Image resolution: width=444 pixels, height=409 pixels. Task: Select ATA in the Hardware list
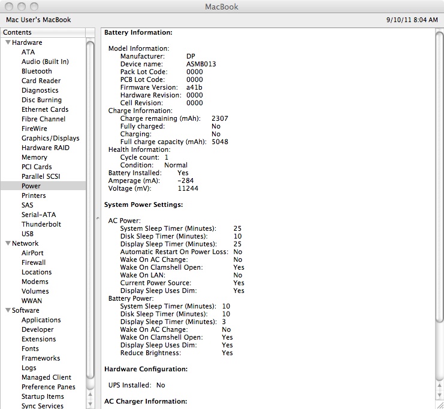pyautogui.click(x=28, y=52)
